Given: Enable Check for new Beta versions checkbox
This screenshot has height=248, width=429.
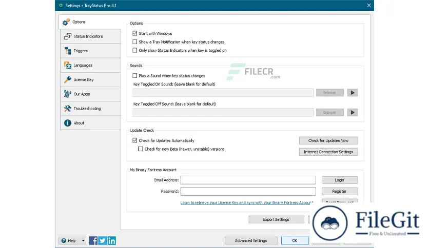Looking at the screenshot, I should pos(141,149).
